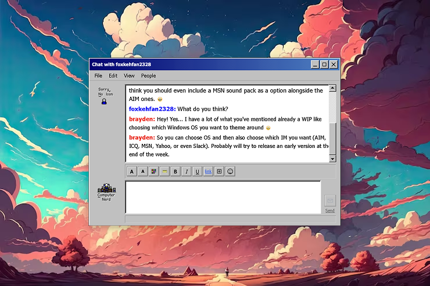Click the larger font size A button
This screenshot has height=286, width=430.
[x=132, y=172]
